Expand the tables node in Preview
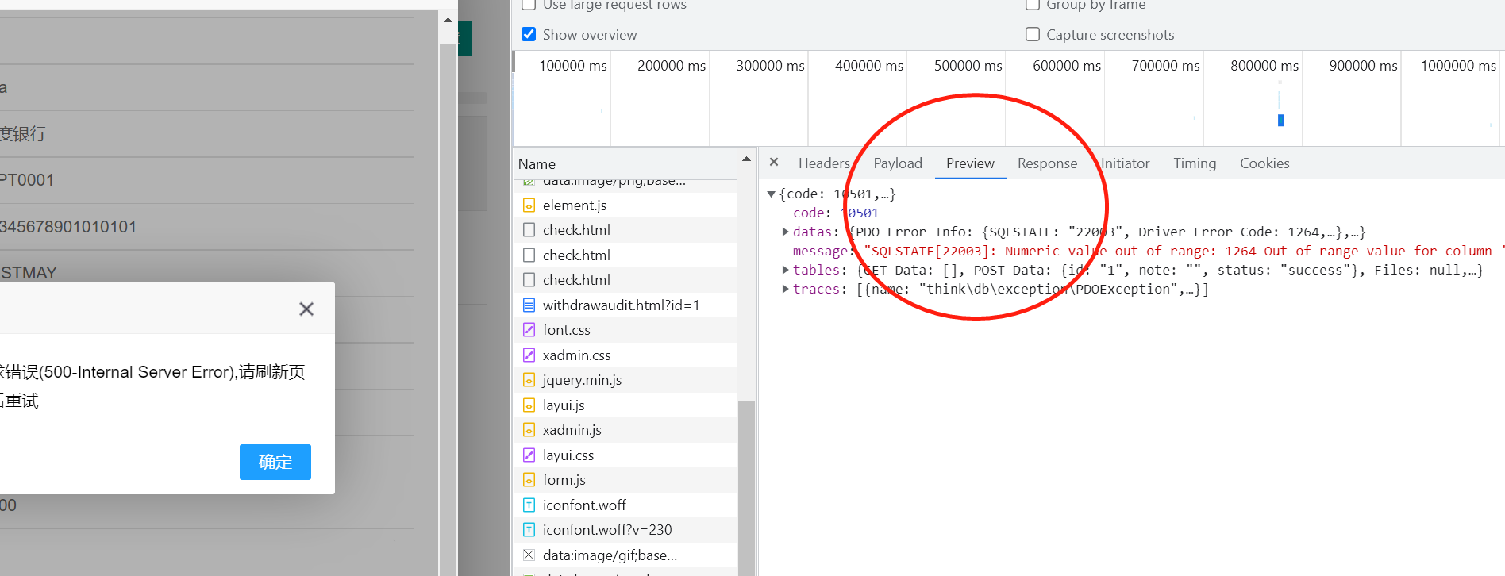The width and height of the screenshot is (1505, 576). click(785, 271)
